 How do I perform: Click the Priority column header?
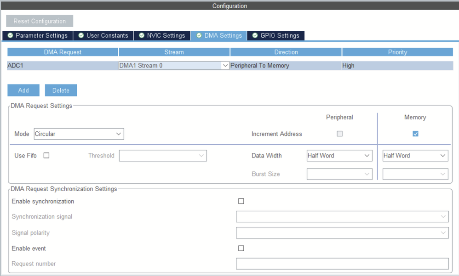coord(397,52)
